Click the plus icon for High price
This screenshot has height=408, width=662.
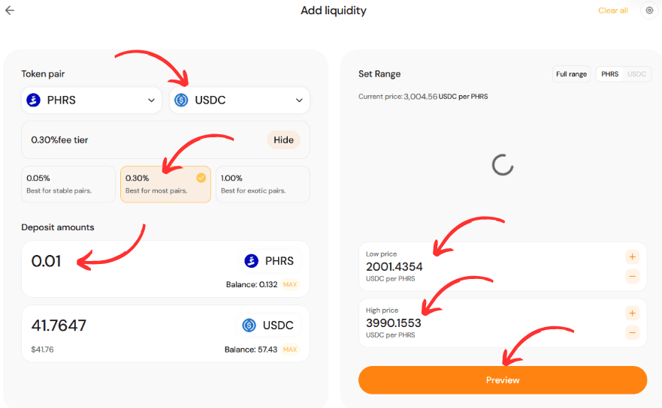point(632,313)
